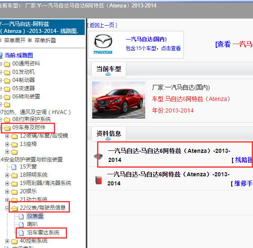Click folder icon of 08约束保护系统

[x=7, y=120]
